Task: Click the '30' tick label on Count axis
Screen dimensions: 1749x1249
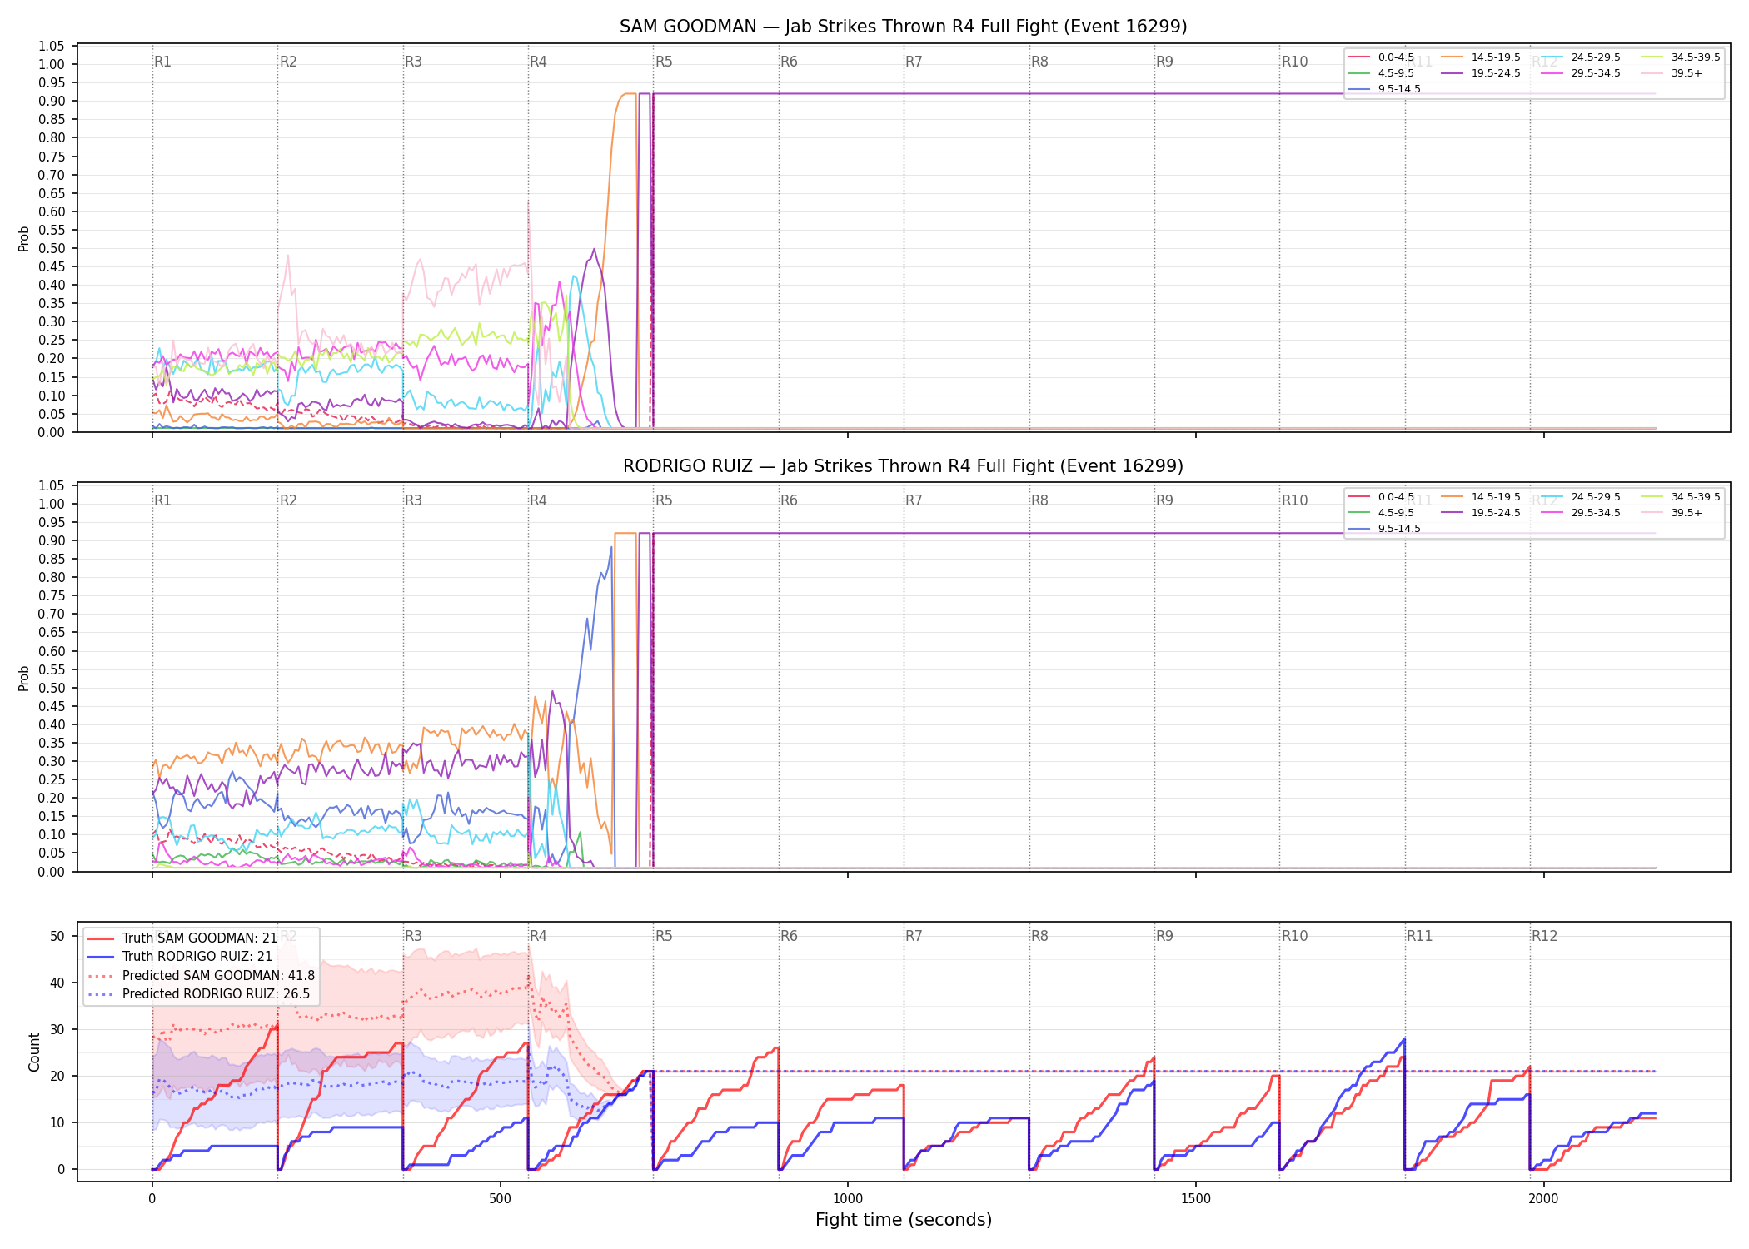Action: tap(57, 1029)
